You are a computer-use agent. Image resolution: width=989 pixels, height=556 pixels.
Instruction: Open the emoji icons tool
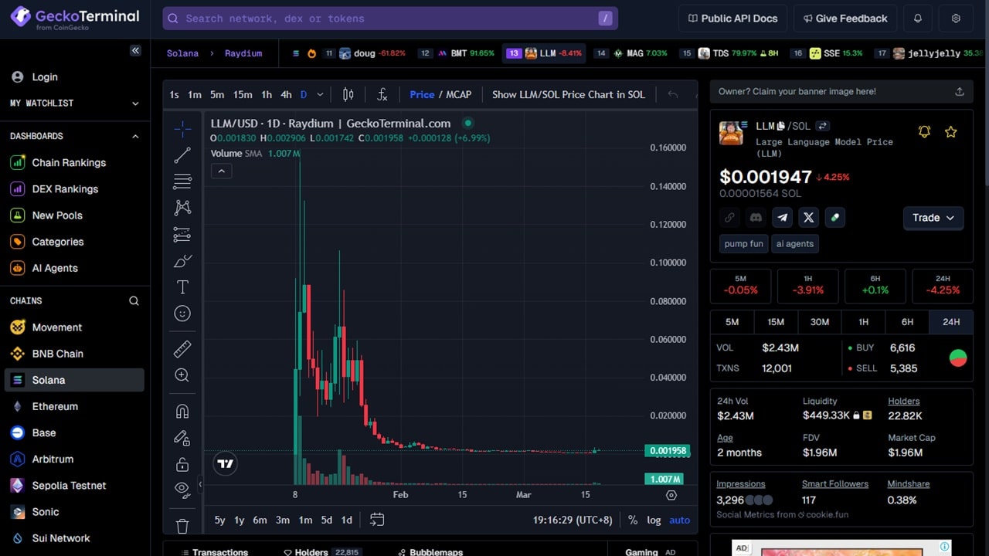coord(182,314)
